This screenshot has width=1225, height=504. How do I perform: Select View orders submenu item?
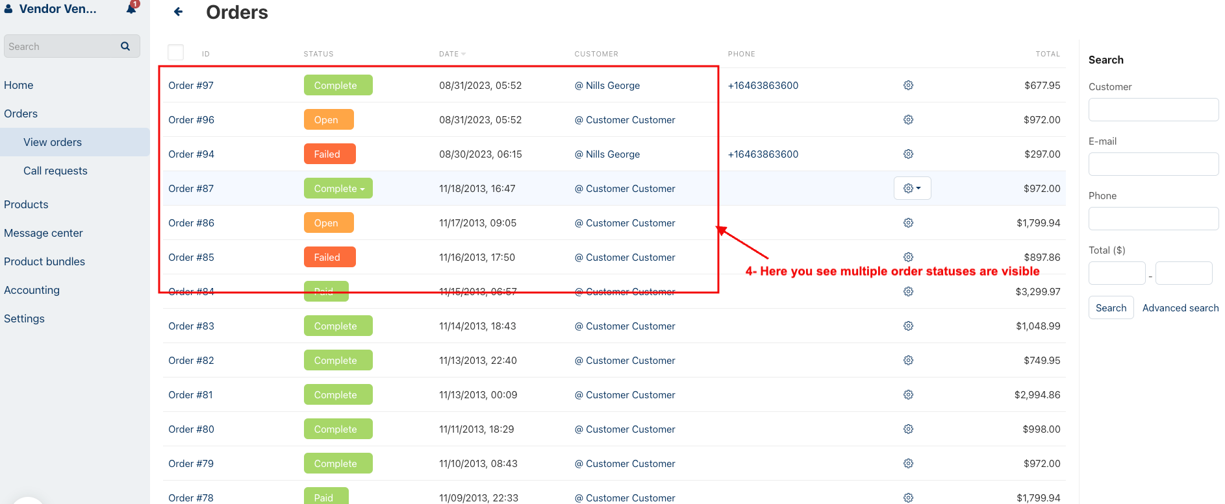coord(53,142)
